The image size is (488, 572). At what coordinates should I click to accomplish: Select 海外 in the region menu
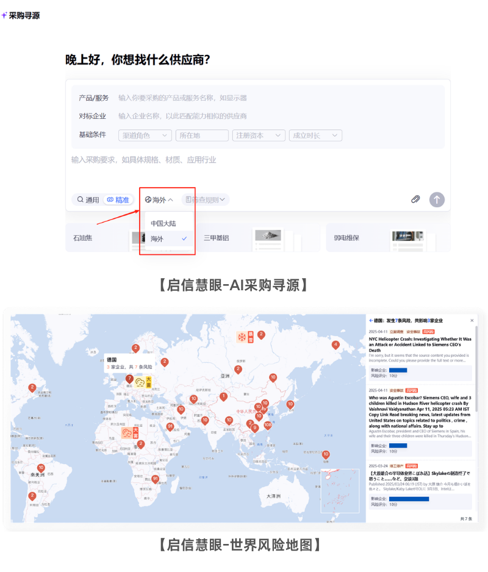(159, 240)
